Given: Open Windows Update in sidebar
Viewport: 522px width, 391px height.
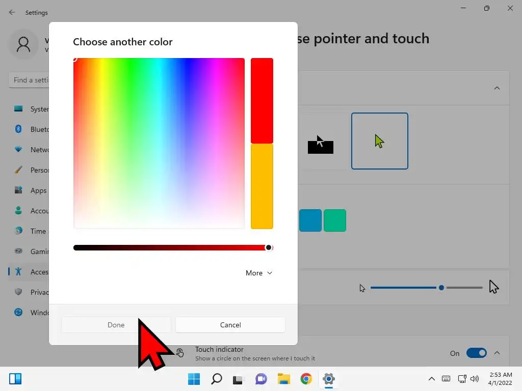Looking at the screenshot, I should (29, 313).
